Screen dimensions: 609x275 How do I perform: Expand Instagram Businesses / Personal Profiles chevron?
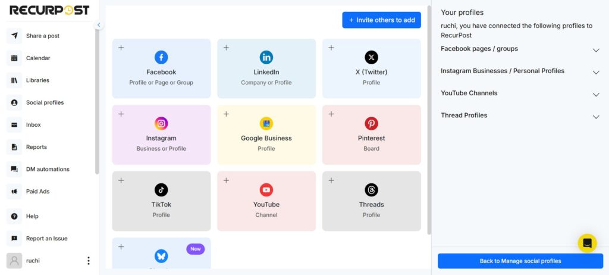click(x=596, y=73)
